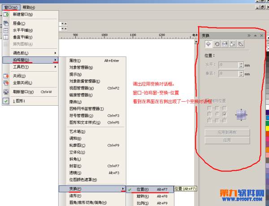Choose 造形(P) menu item

93,196
